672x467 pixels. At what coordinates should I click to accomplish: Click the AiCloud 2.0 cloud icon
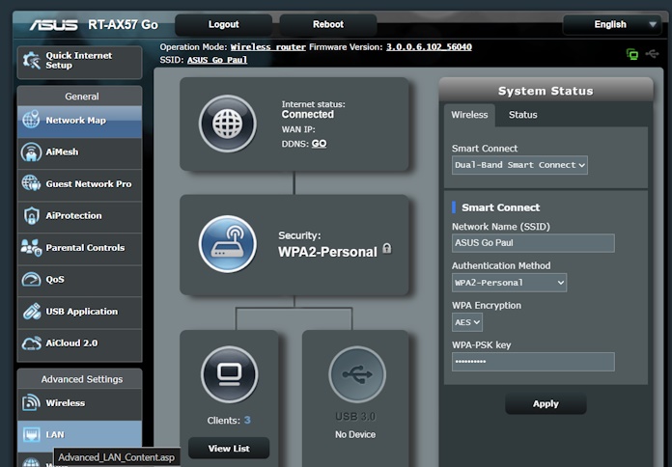coord(31,343)
